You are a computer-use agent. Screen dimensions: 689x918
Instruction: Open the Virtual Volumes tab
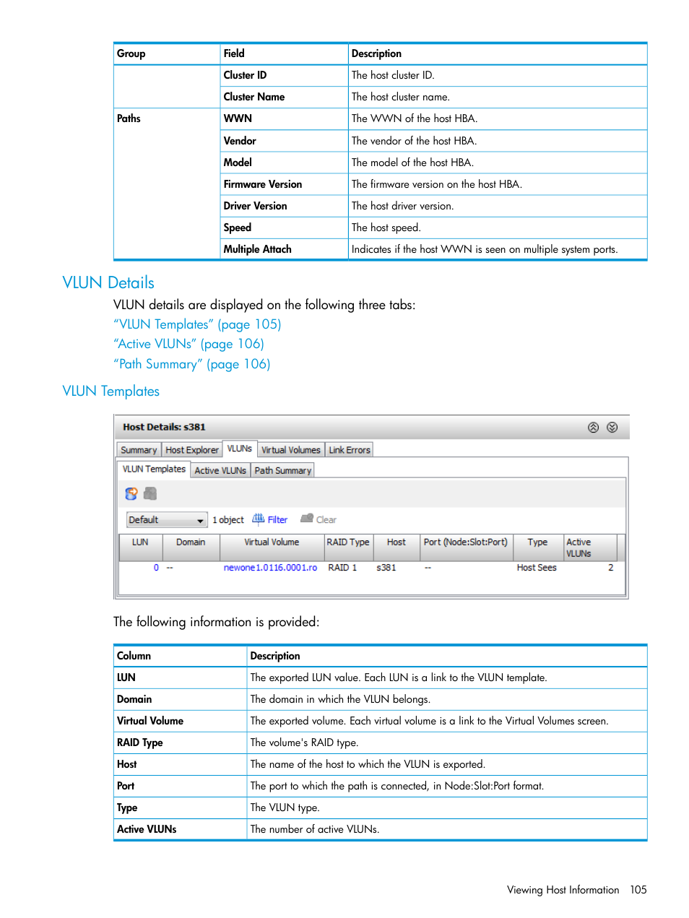click(290, 450)
